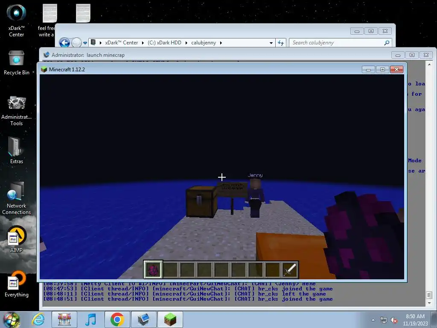Launch the Everything desktop shortcut

(x=16, y=284)
